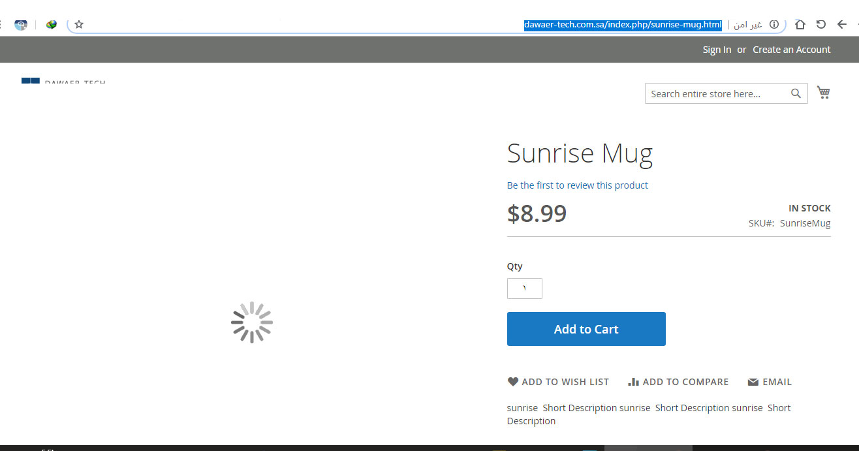
Task: Click the site info circle icon
Action: tap(774, 25)
